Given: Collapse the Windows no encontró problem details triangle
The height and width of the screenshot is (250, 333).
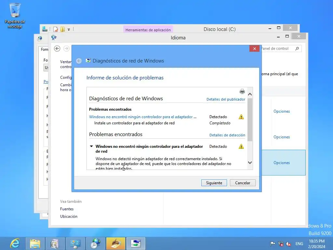Looking at the screenshot, I should [x=91, y=146].
